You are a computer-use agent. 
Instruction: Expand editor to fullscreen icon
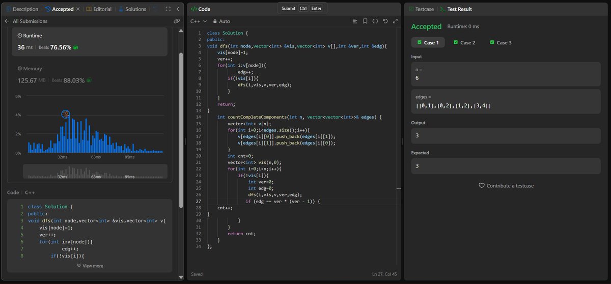click(396, 21)
